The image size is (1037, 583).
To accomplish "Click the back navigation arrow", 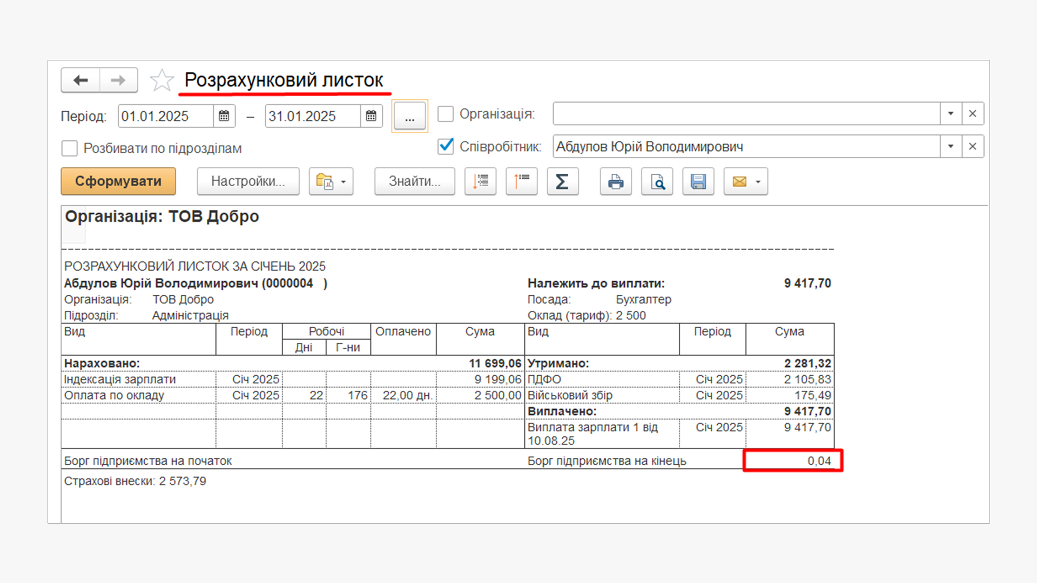I will (80, 80).
